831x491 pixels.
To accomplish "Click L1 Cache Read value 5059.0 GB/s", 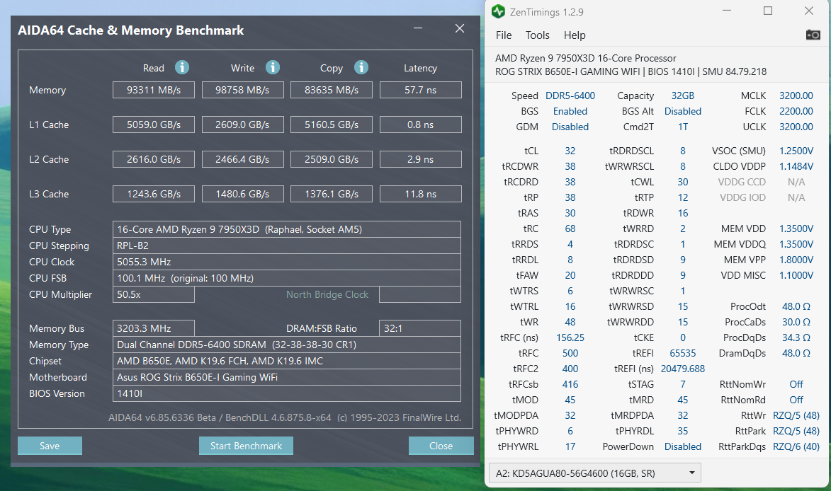I will coord(154,125).
